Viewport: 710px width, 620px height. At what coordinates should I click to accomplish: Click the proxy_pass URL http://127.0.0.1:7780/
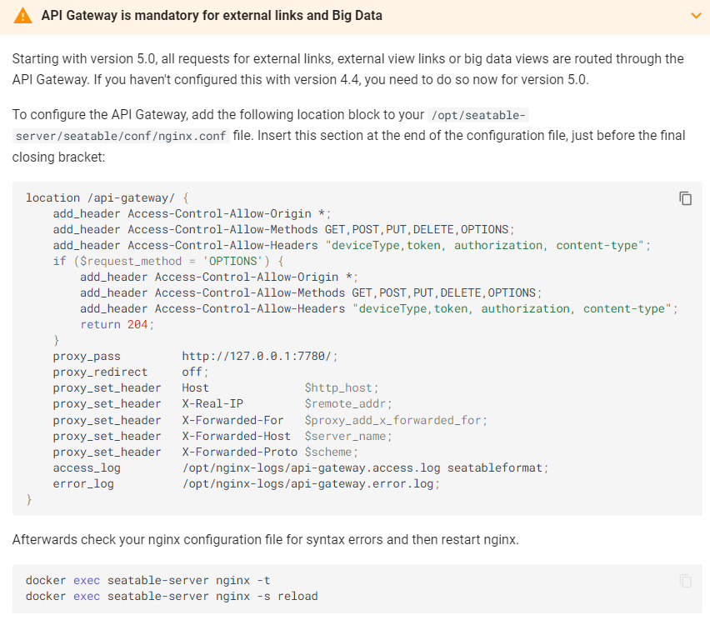point(259,356)
